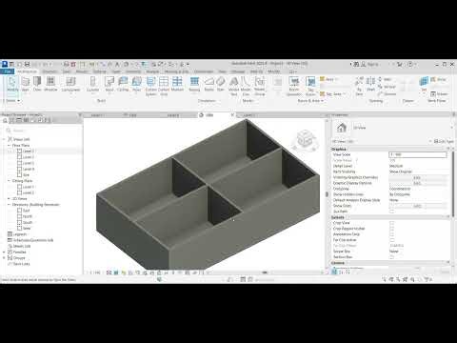Select the Ceiling tool
Image resolution: width=457 pixels, height=343 pixels.
point(123,84)
